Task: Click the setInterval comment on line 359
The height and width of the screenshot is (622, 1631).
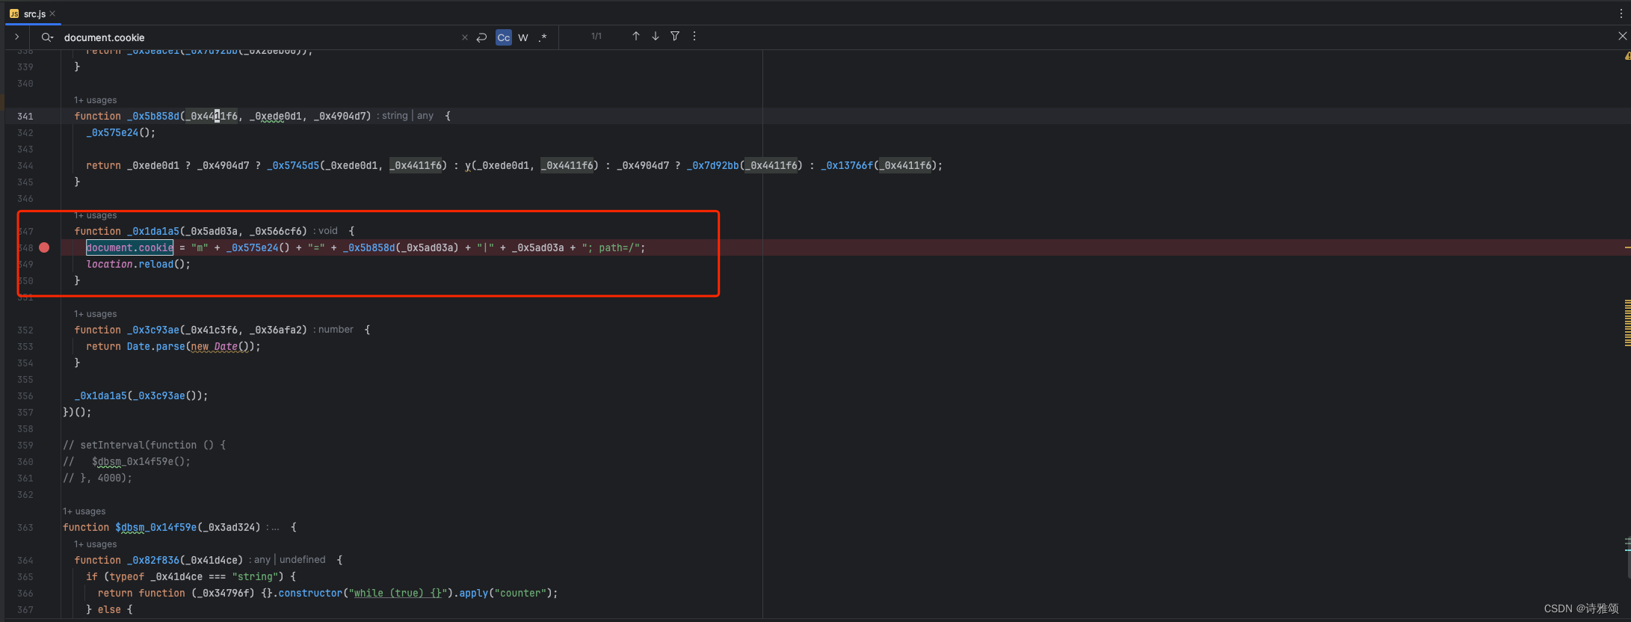Action: 144,445
